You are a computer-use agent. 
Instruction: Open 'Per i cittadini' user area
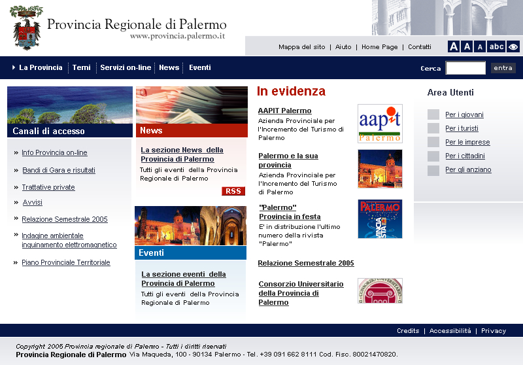pos(465,156)
